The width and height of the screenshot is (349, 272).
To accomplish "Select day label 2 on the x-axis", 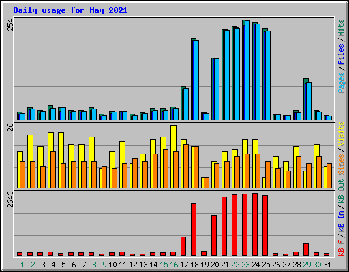I will click(33, 265).
